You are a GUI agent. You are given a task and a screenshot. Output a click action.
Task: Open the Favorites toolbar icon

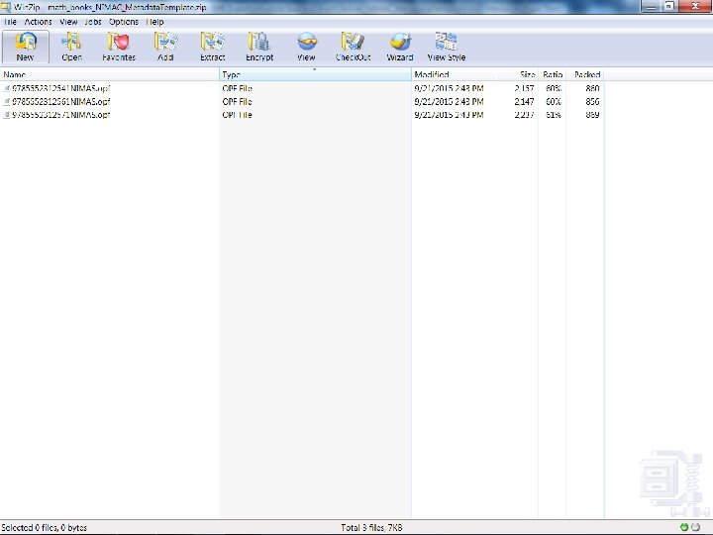point(119,47)
